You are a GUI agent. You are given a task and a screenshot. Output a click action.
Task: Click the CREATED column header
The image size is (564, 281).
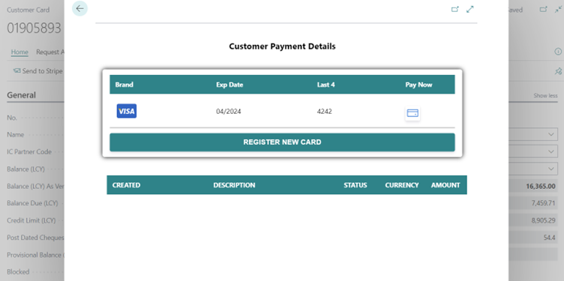click(126, 185)
